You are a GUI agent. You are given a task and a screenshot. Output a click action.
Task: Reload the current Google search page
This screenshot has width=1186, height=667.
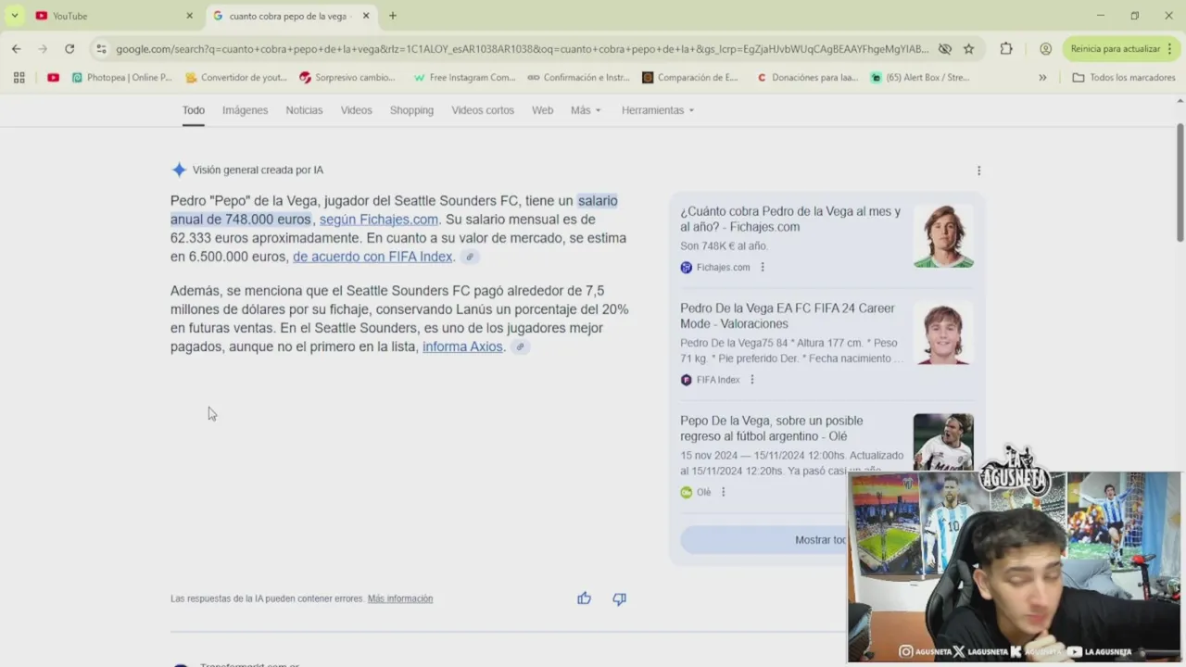(69, 49)
